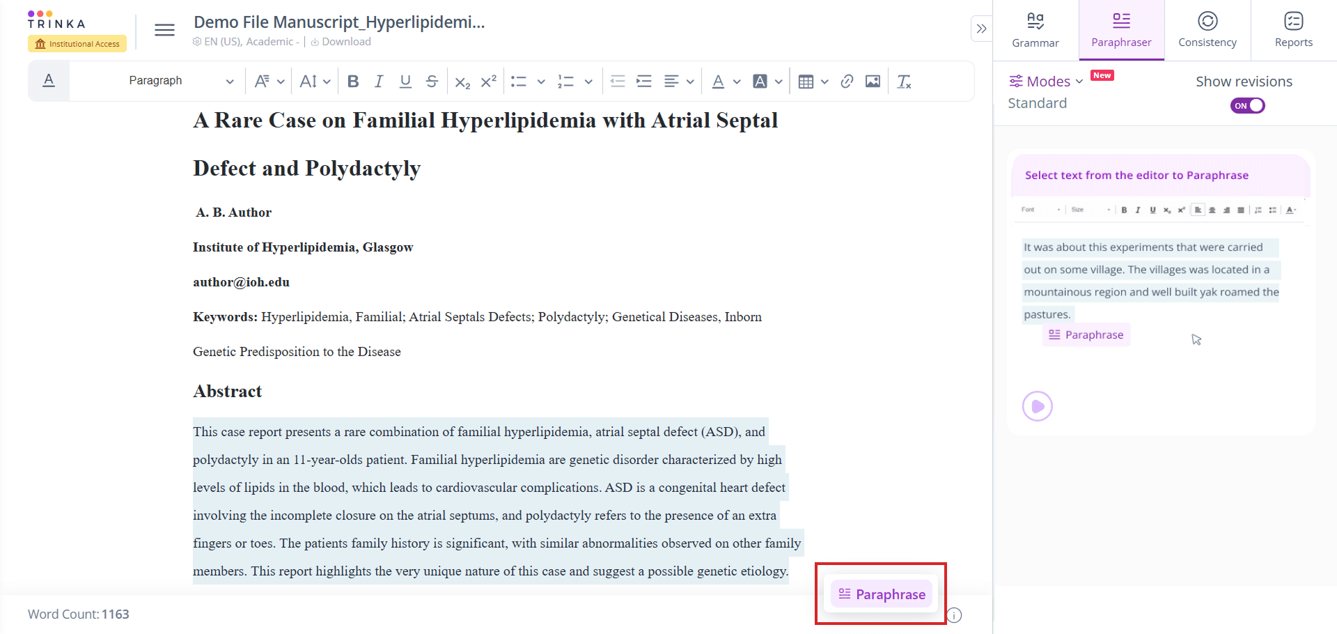The height and width of the screenshot is (634, 1337).
Task: Switch to the Paraphraser tab
Action: click(1121, 30)
